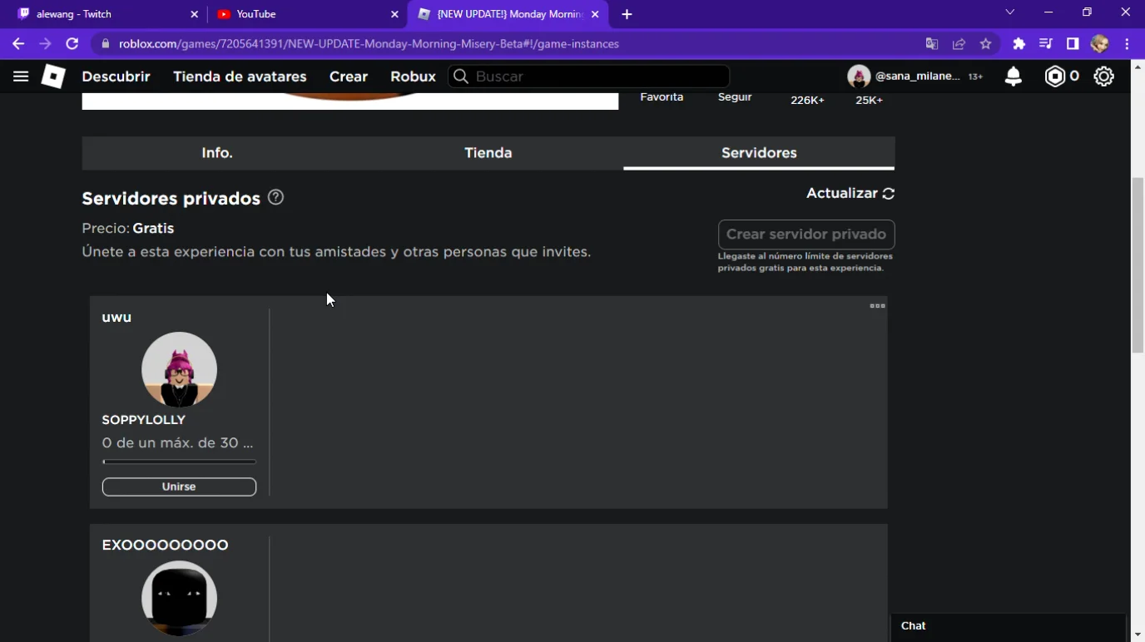Click the share page icon in address bar
The width and height of the screenshot is (1145, 642).
coord(959,44)
